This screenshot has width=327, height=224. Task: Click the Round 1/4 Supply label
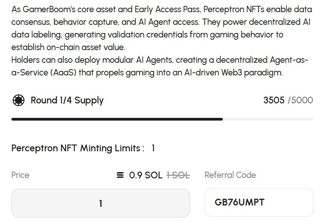pyautogui.click(x=67, y=100)
